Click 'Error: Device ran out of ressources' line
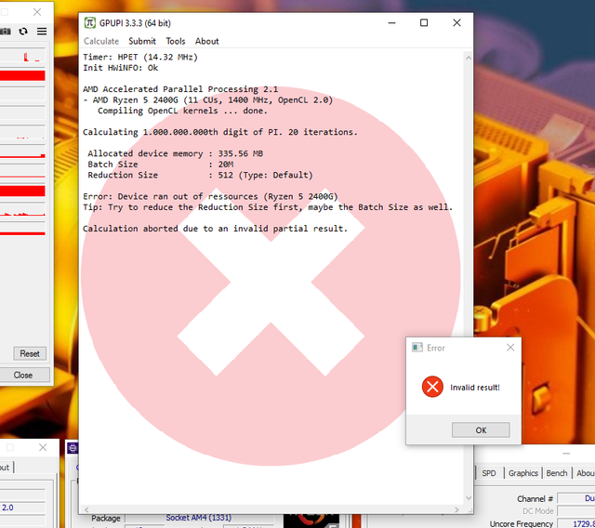The height and width of the screenshot is (528, 595). click(210, 196)
